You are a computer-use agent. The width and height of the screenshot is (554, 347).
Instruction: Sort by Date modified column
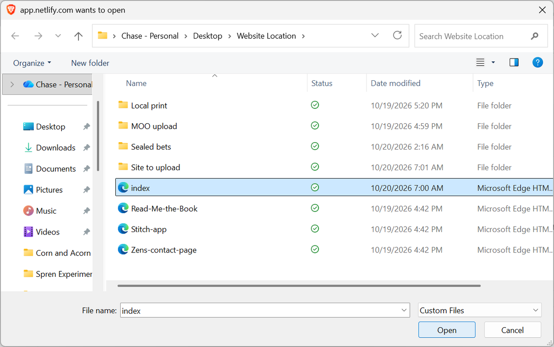396,84
